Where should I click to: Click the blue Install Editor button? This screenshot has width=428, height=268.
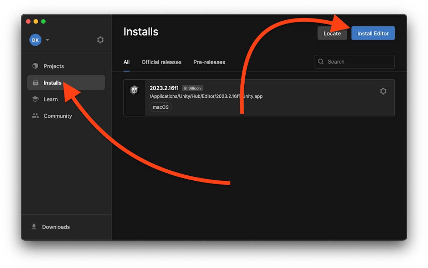tap(373, 33)
